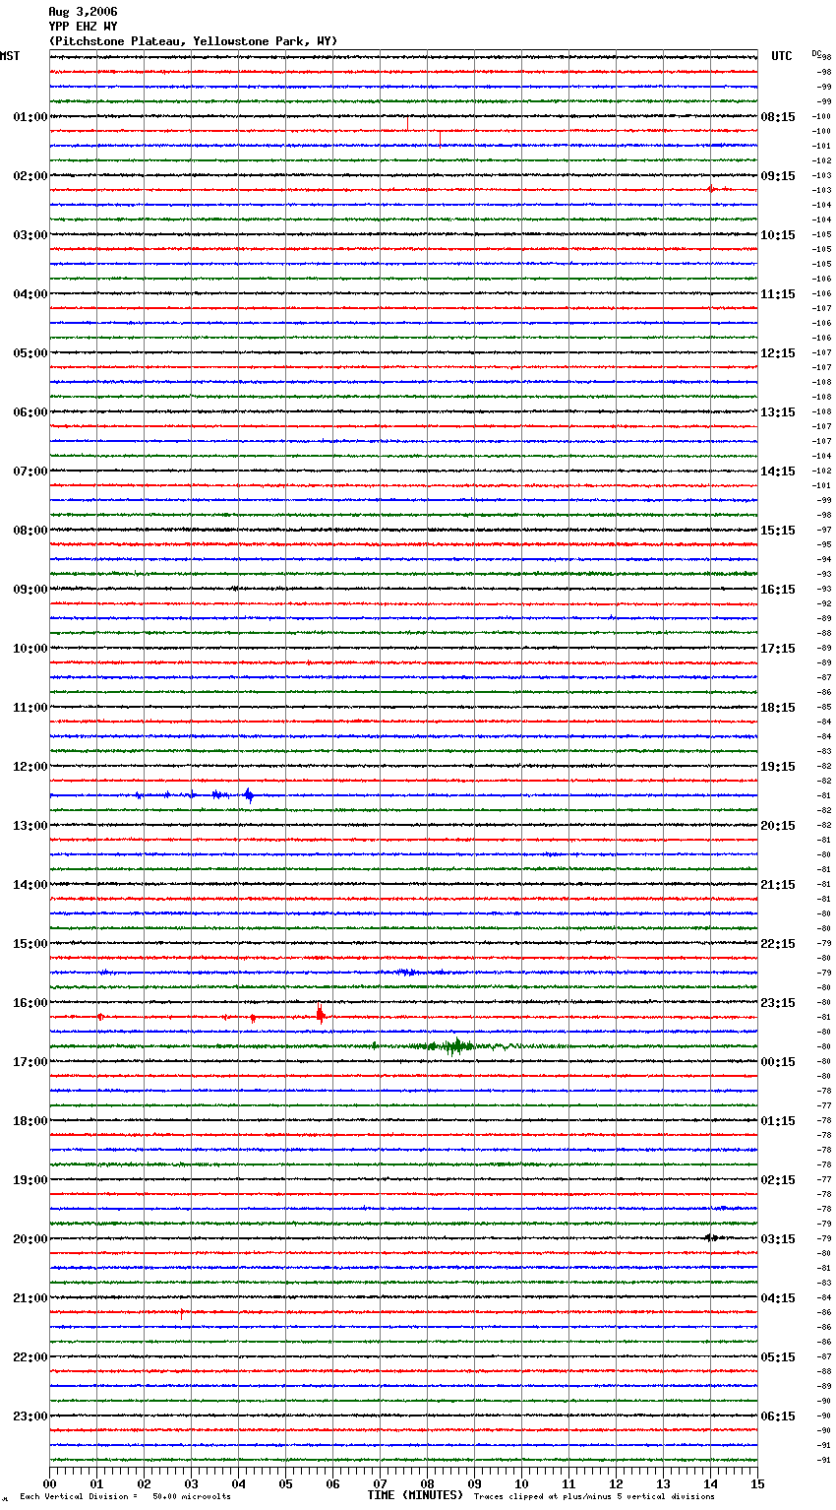Viewport: 836px width, 1510px height.
Task: Click the 19:15 UTC time label
Action: point(778,767)
